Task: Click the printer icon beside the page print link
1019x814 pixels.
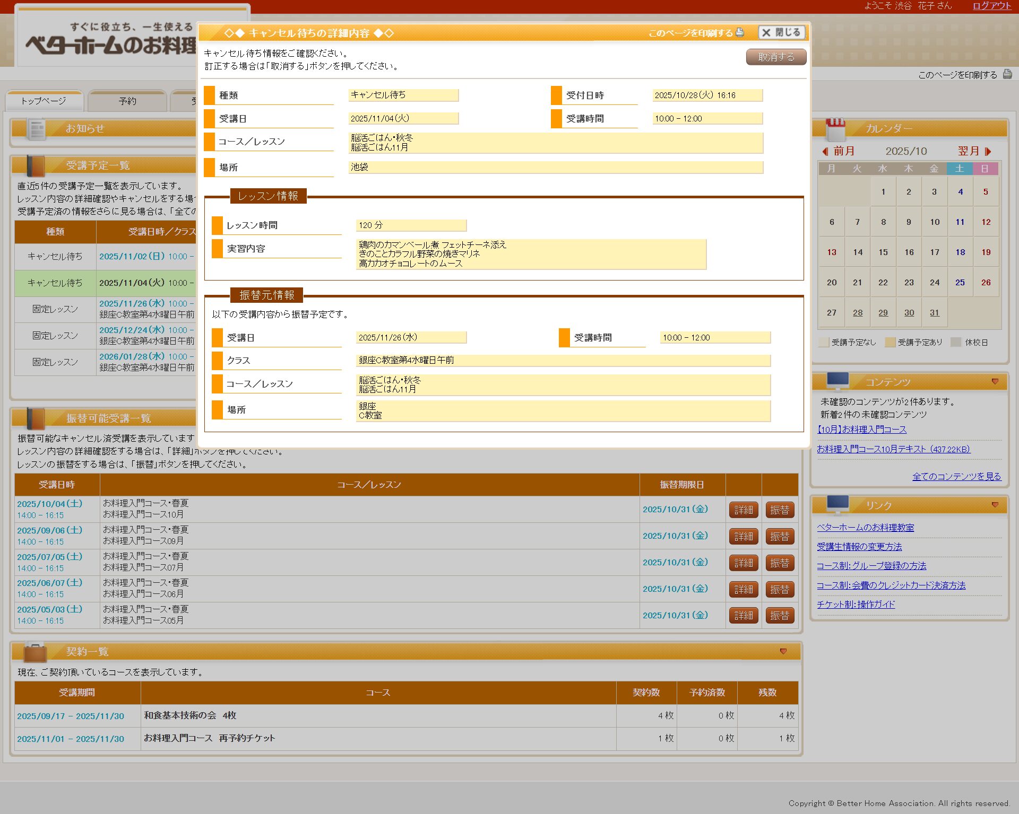Action: coord(1007,74)
